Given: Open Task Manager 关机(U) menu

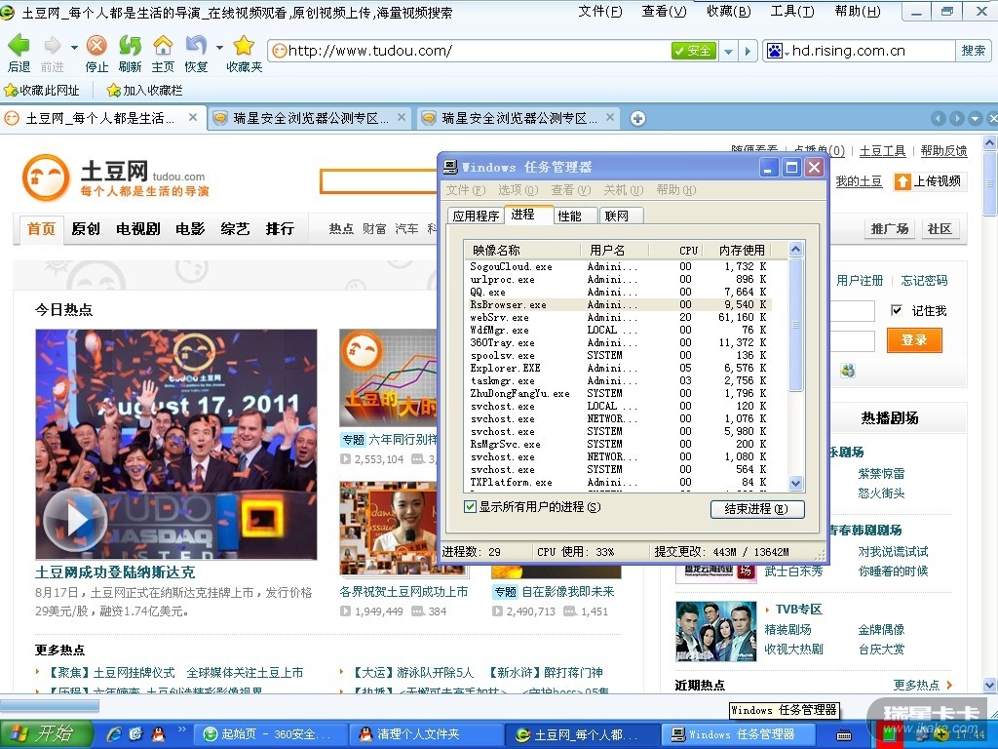Looking at the screenshot, I should coord(624,190).
